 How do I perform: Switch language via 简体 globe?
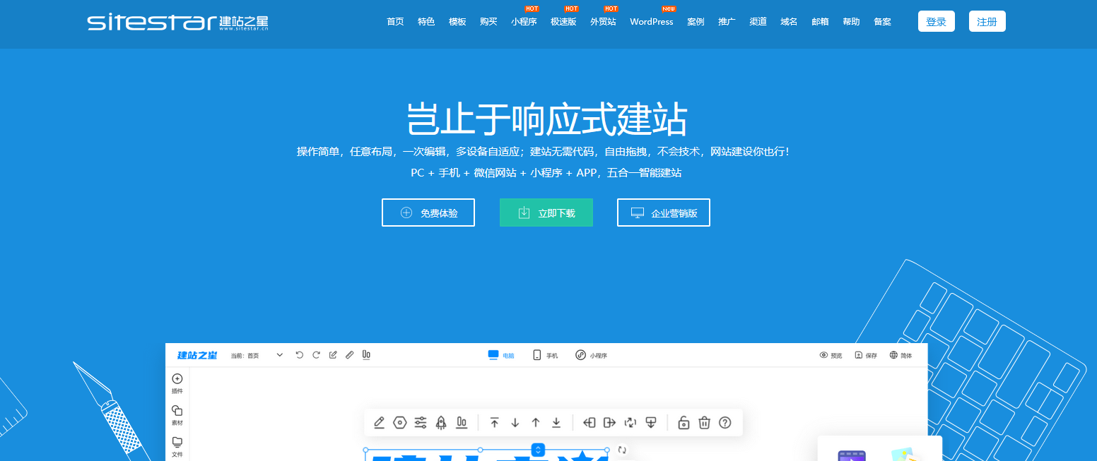coord(901,355)
